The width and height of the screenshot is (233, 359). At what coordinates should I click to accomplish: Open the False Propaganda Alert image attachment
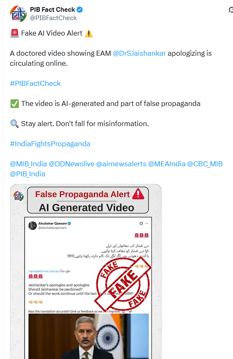pyautogui.click(x=86, y=271)
